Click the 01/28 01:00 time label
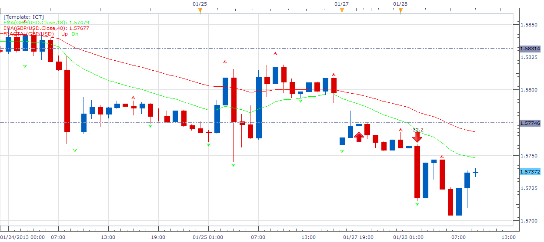This screenshot has height=242, width=544. [408, 238]
